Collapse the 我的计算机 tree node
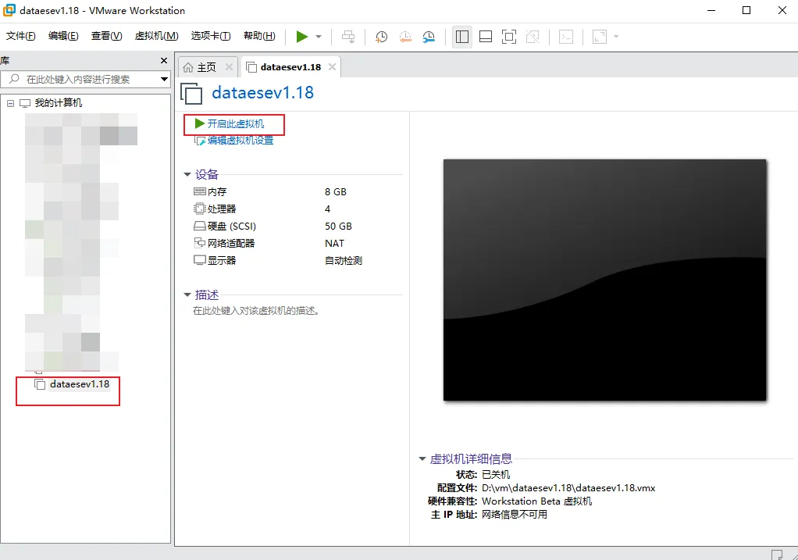 pyautogui.click(x=10, y=103)
